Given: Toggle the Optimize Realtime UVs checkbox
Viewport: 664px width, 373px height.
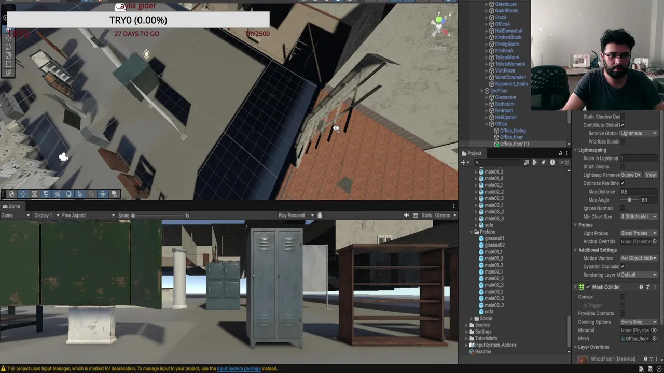Looking at the screenshot, I should 622,183.
